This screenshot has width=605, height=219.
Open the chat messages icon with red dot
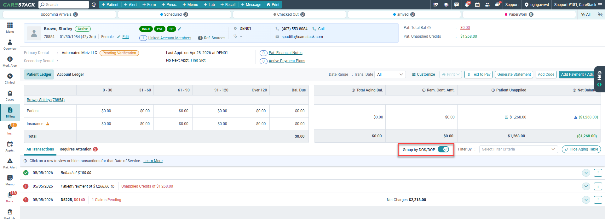[x=498, y=5]
